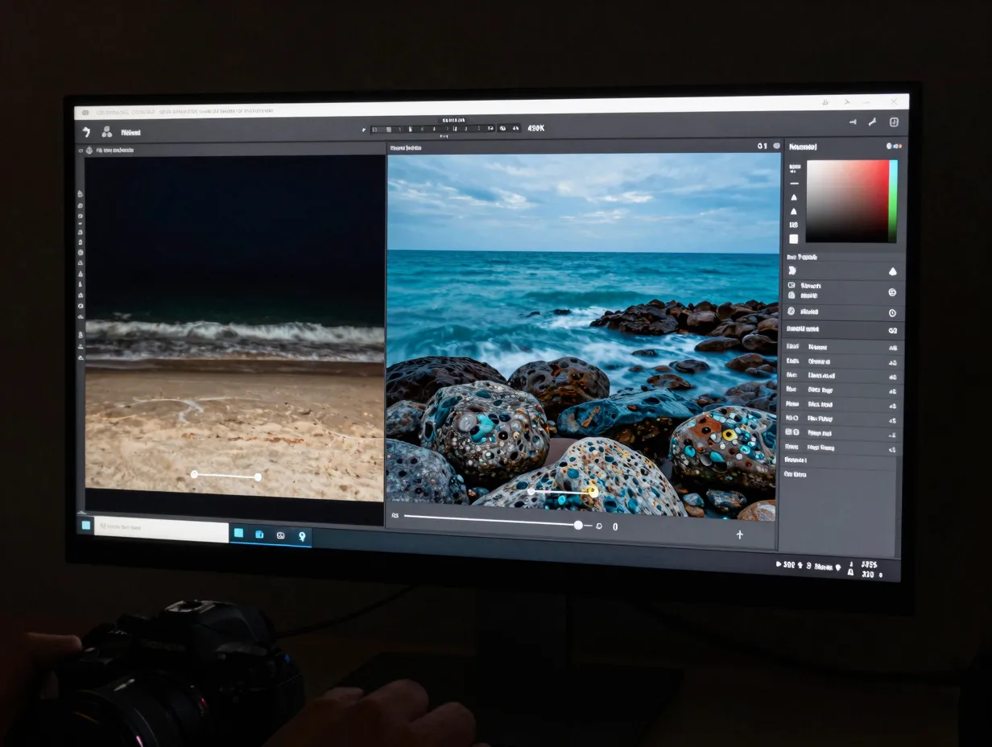Click the clock icon in the right panel

click(892, 312)
